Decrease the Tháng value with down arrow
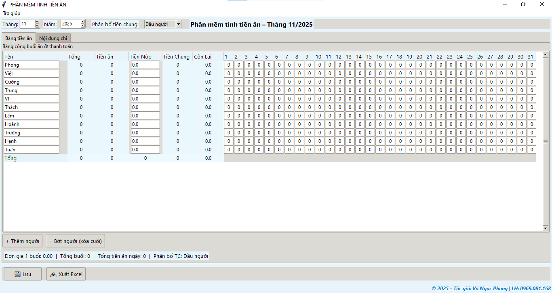The width and height of the screenshot is (552, 293). point(37,26)
